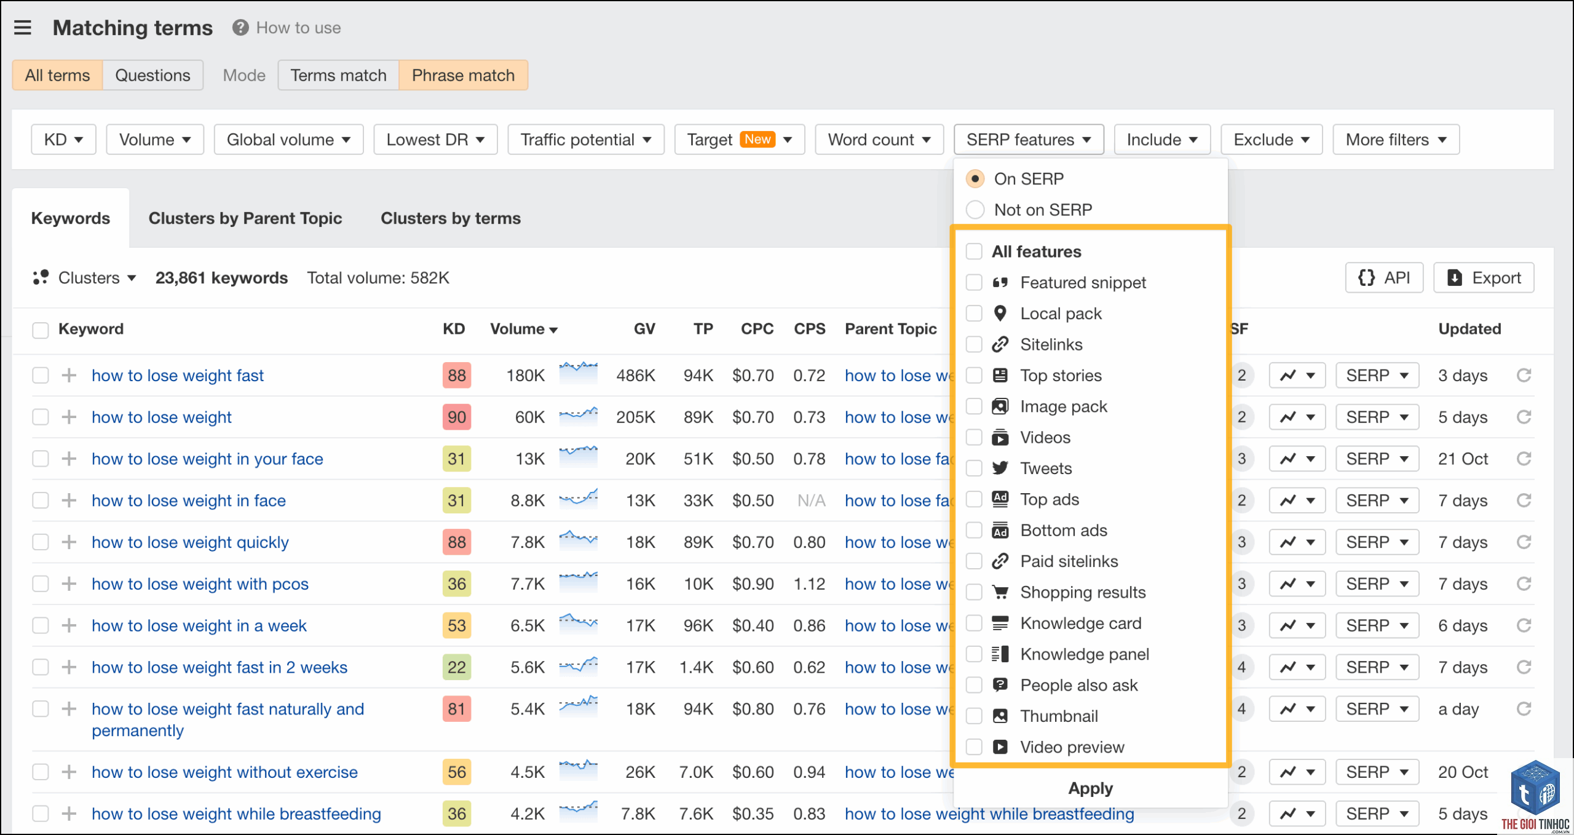Image resolution: width=1574 pixels, height=835 pixels.
Task: Click the Tweets bird icon
Action: point(1000,468)
